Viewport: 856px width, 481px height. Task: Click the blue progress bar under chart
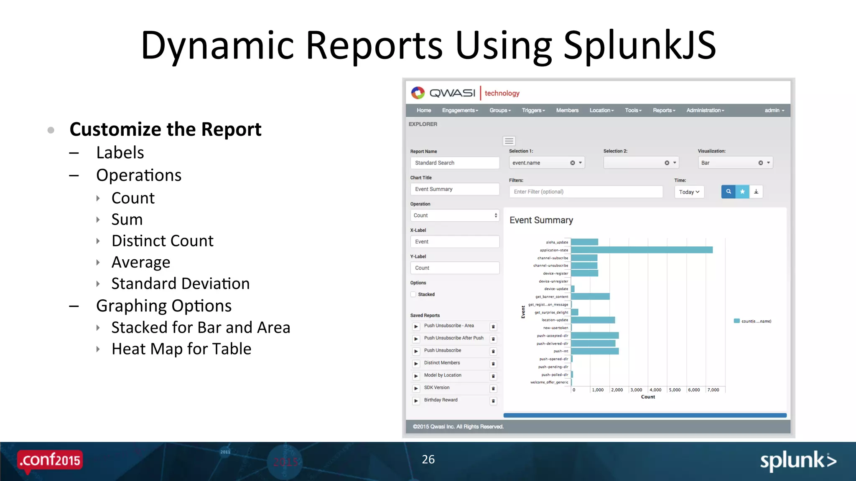tap(645, 415)
